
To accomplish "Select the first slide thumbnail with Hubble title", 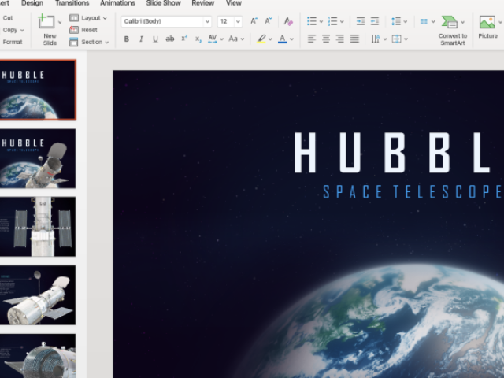I will [38, 90].
